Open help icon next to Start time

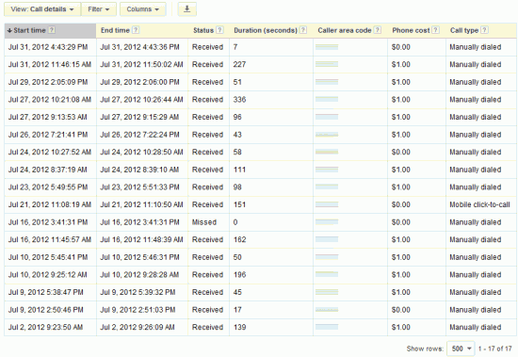52,30
